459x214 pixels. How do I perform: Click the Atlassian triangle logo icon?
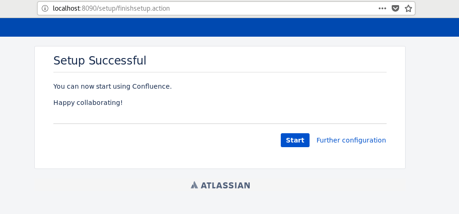(194, 185)
